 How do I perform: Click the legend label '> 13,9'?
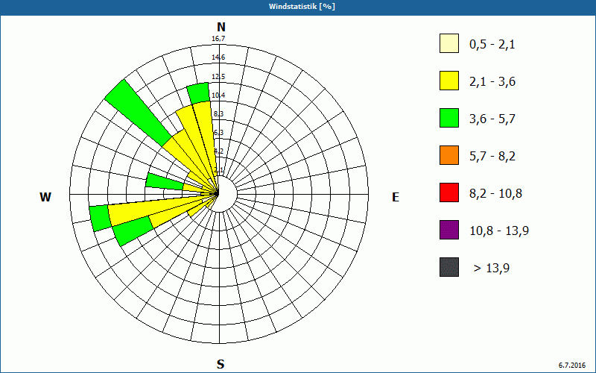pyautogui.click(x=492, y=269)
